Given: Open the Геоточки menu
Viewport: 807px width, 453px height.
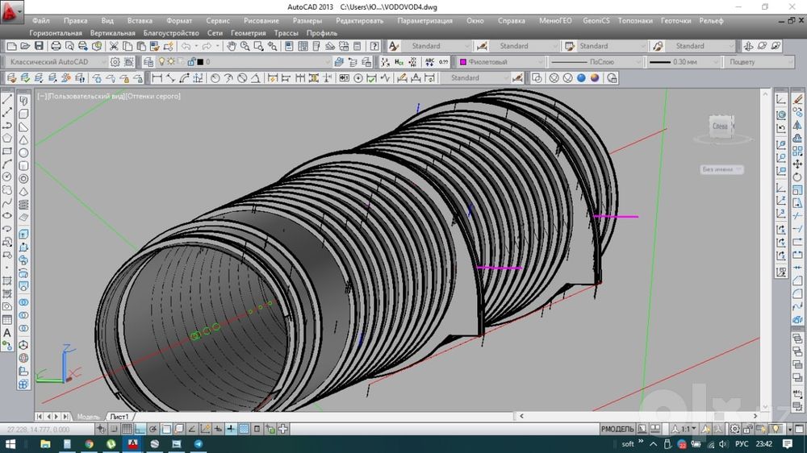Looking at the screenshot, I should 675,21.
